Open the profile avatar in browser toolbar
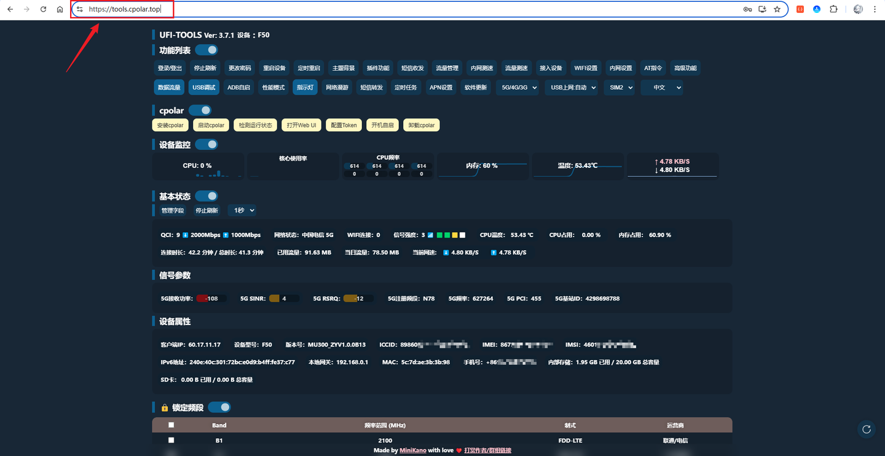This screenshot has height=456, width=885. click(x=858, y=9)
